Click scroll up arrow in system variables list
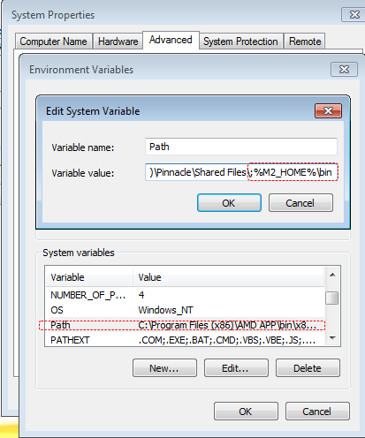The height and width of the screenshot is (438, 365). tap(332, 275)
